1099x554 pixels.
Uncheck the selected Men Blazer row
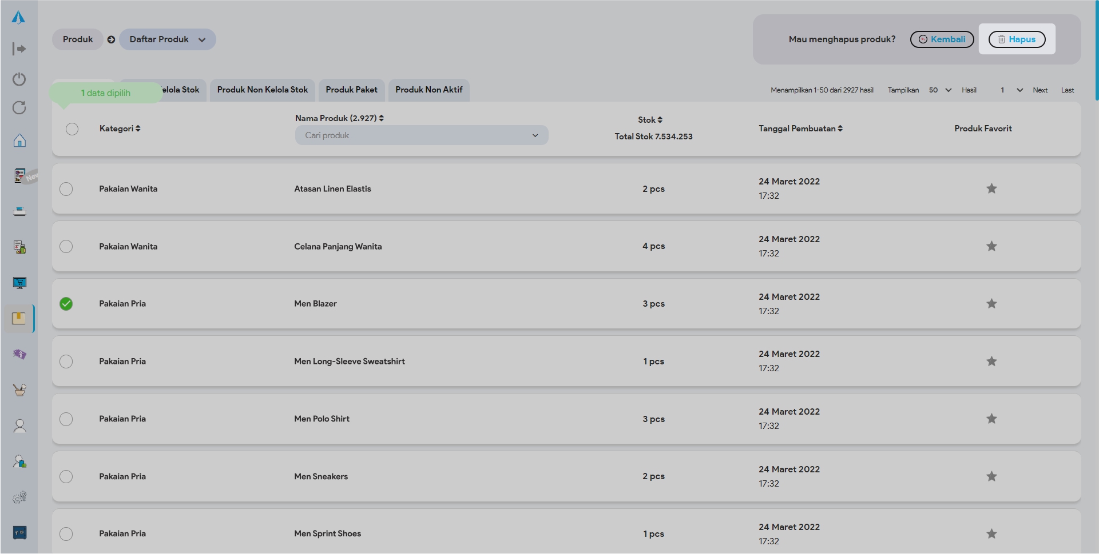(x=66, y=304)
